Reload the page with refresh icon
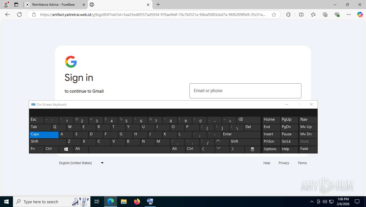The height and width of the screenshot is (207, 366). (x=19, y=15)
